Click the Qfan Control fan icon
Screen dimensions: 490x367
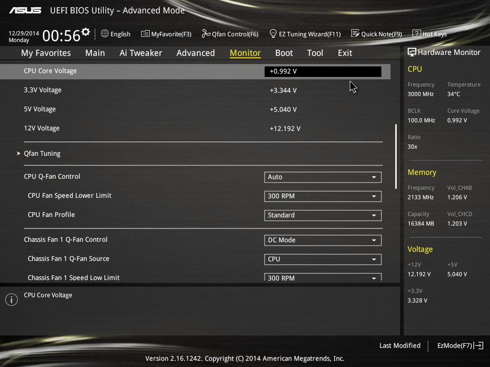coord(206,33)
